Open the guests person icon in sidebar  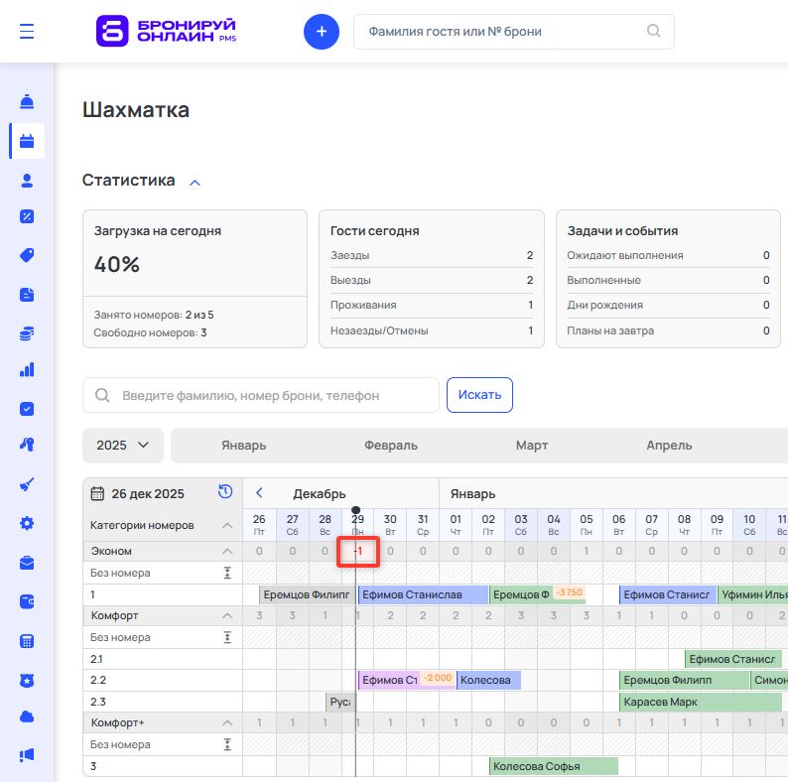pos(27,180)
